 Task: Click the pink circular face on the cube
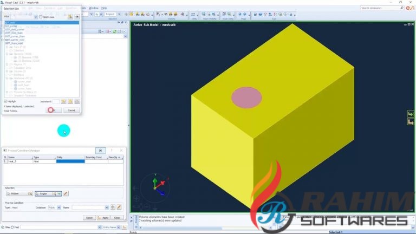tap(248, 97)
